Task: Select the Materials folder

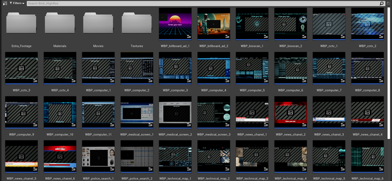Action: coord(60,24)
